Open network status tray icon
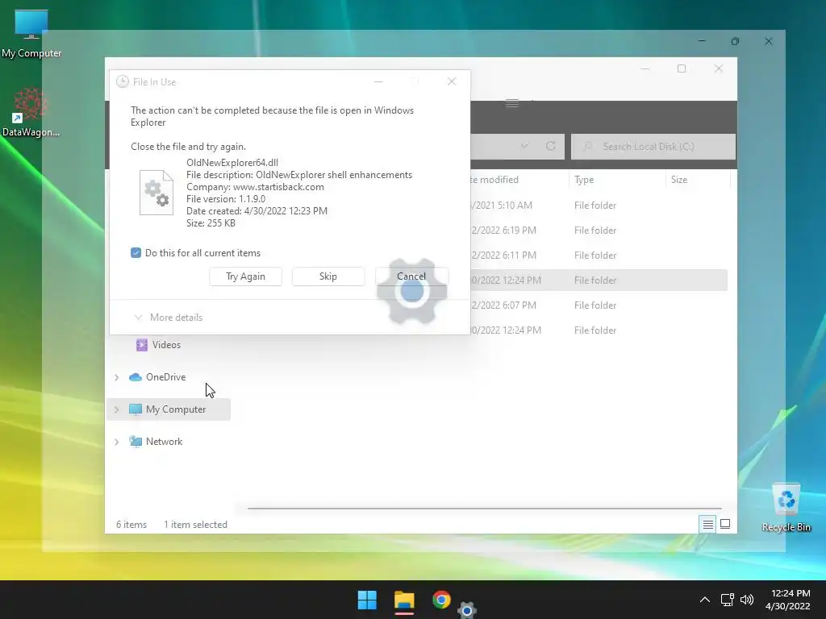826x619 pixels. click(x=727, y=600)
